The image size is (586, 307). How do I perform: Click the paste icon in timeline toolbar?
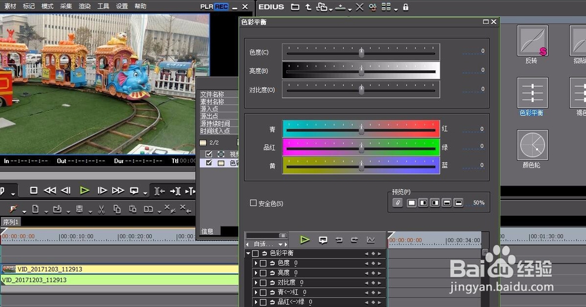click(132, 209)
